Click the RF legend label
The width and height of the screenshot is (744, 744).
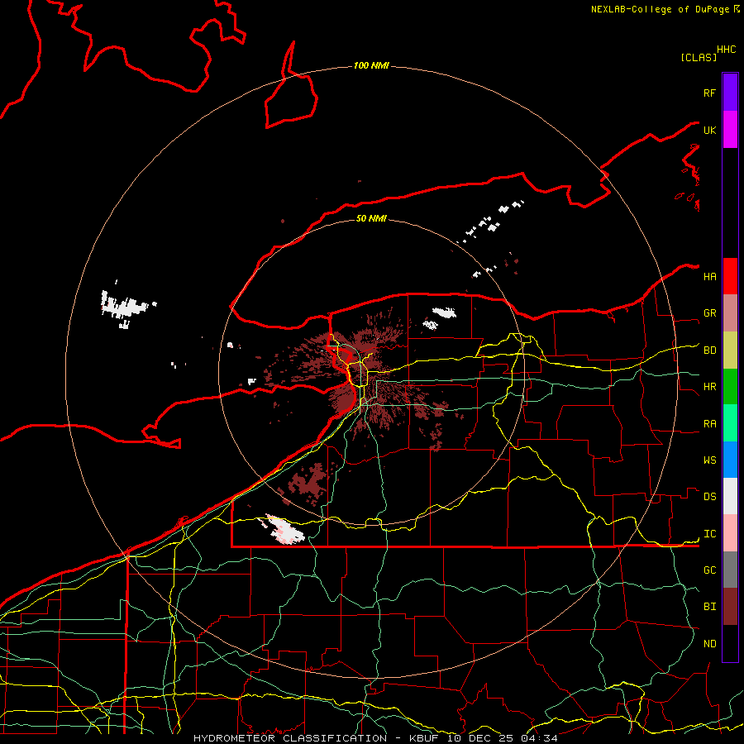pos(709,93)
